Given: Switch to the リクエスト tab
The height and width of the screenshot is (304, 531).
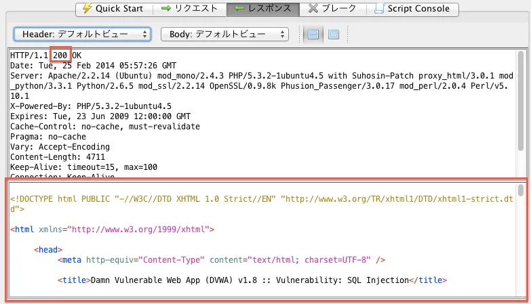Looking at the screenshot, I should click(191, 9).
